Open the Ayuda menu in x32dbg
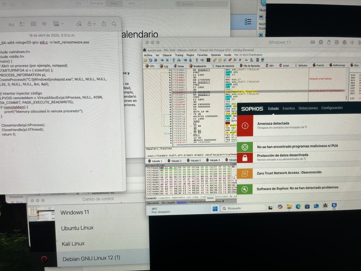Image resolution: width=361 pixels, height=271 pixels. click(228, 55)
